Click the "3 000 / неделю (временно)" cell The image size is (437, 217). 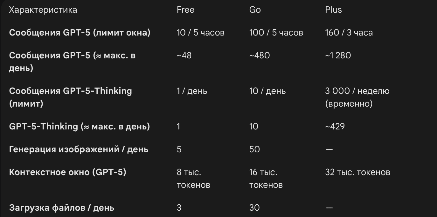pos(357,97)
